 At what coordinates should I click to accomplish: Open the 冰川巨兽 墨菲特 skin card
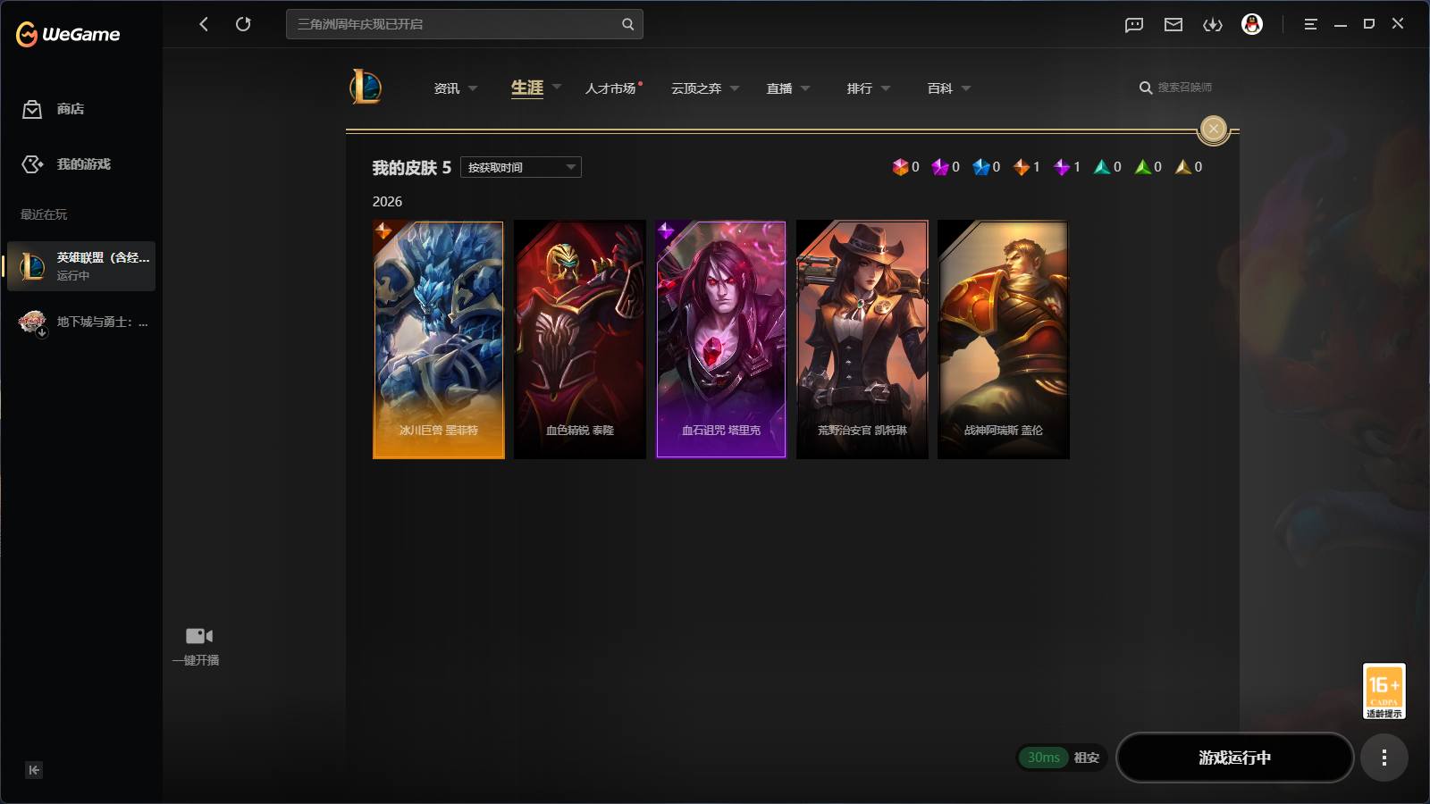439,340
